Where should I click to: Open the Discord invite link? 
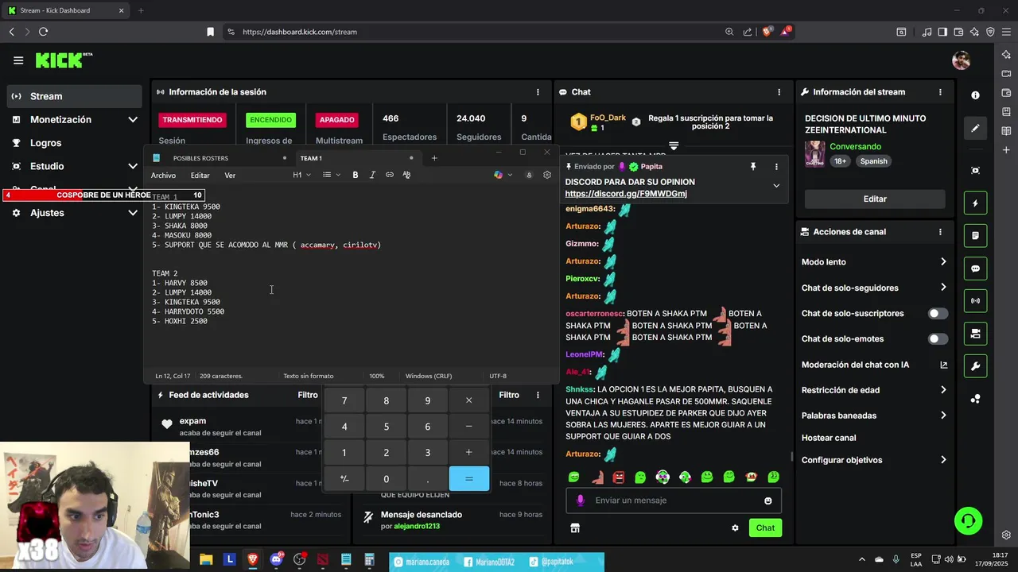[x=626, y=194]
